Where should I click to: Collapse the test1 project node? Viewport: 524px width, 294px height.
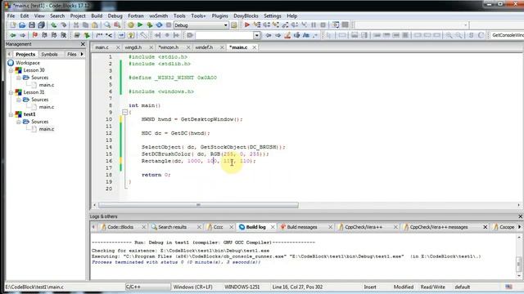(11, 114)
